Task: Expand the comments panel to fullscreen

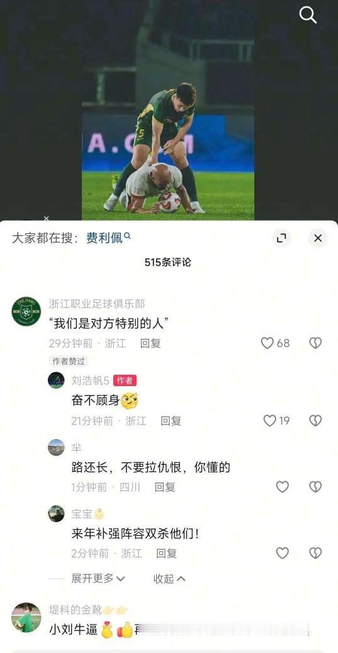Action: click(281, 238)
